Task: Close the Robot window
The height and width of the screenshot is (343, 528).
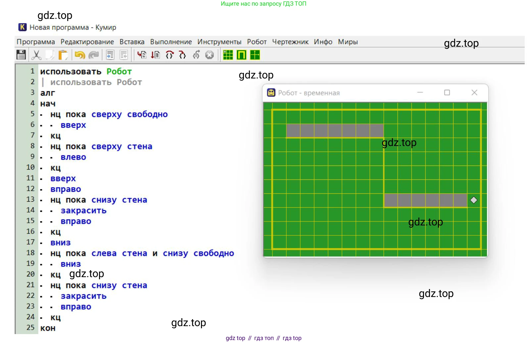Action: tap(474, 92)
